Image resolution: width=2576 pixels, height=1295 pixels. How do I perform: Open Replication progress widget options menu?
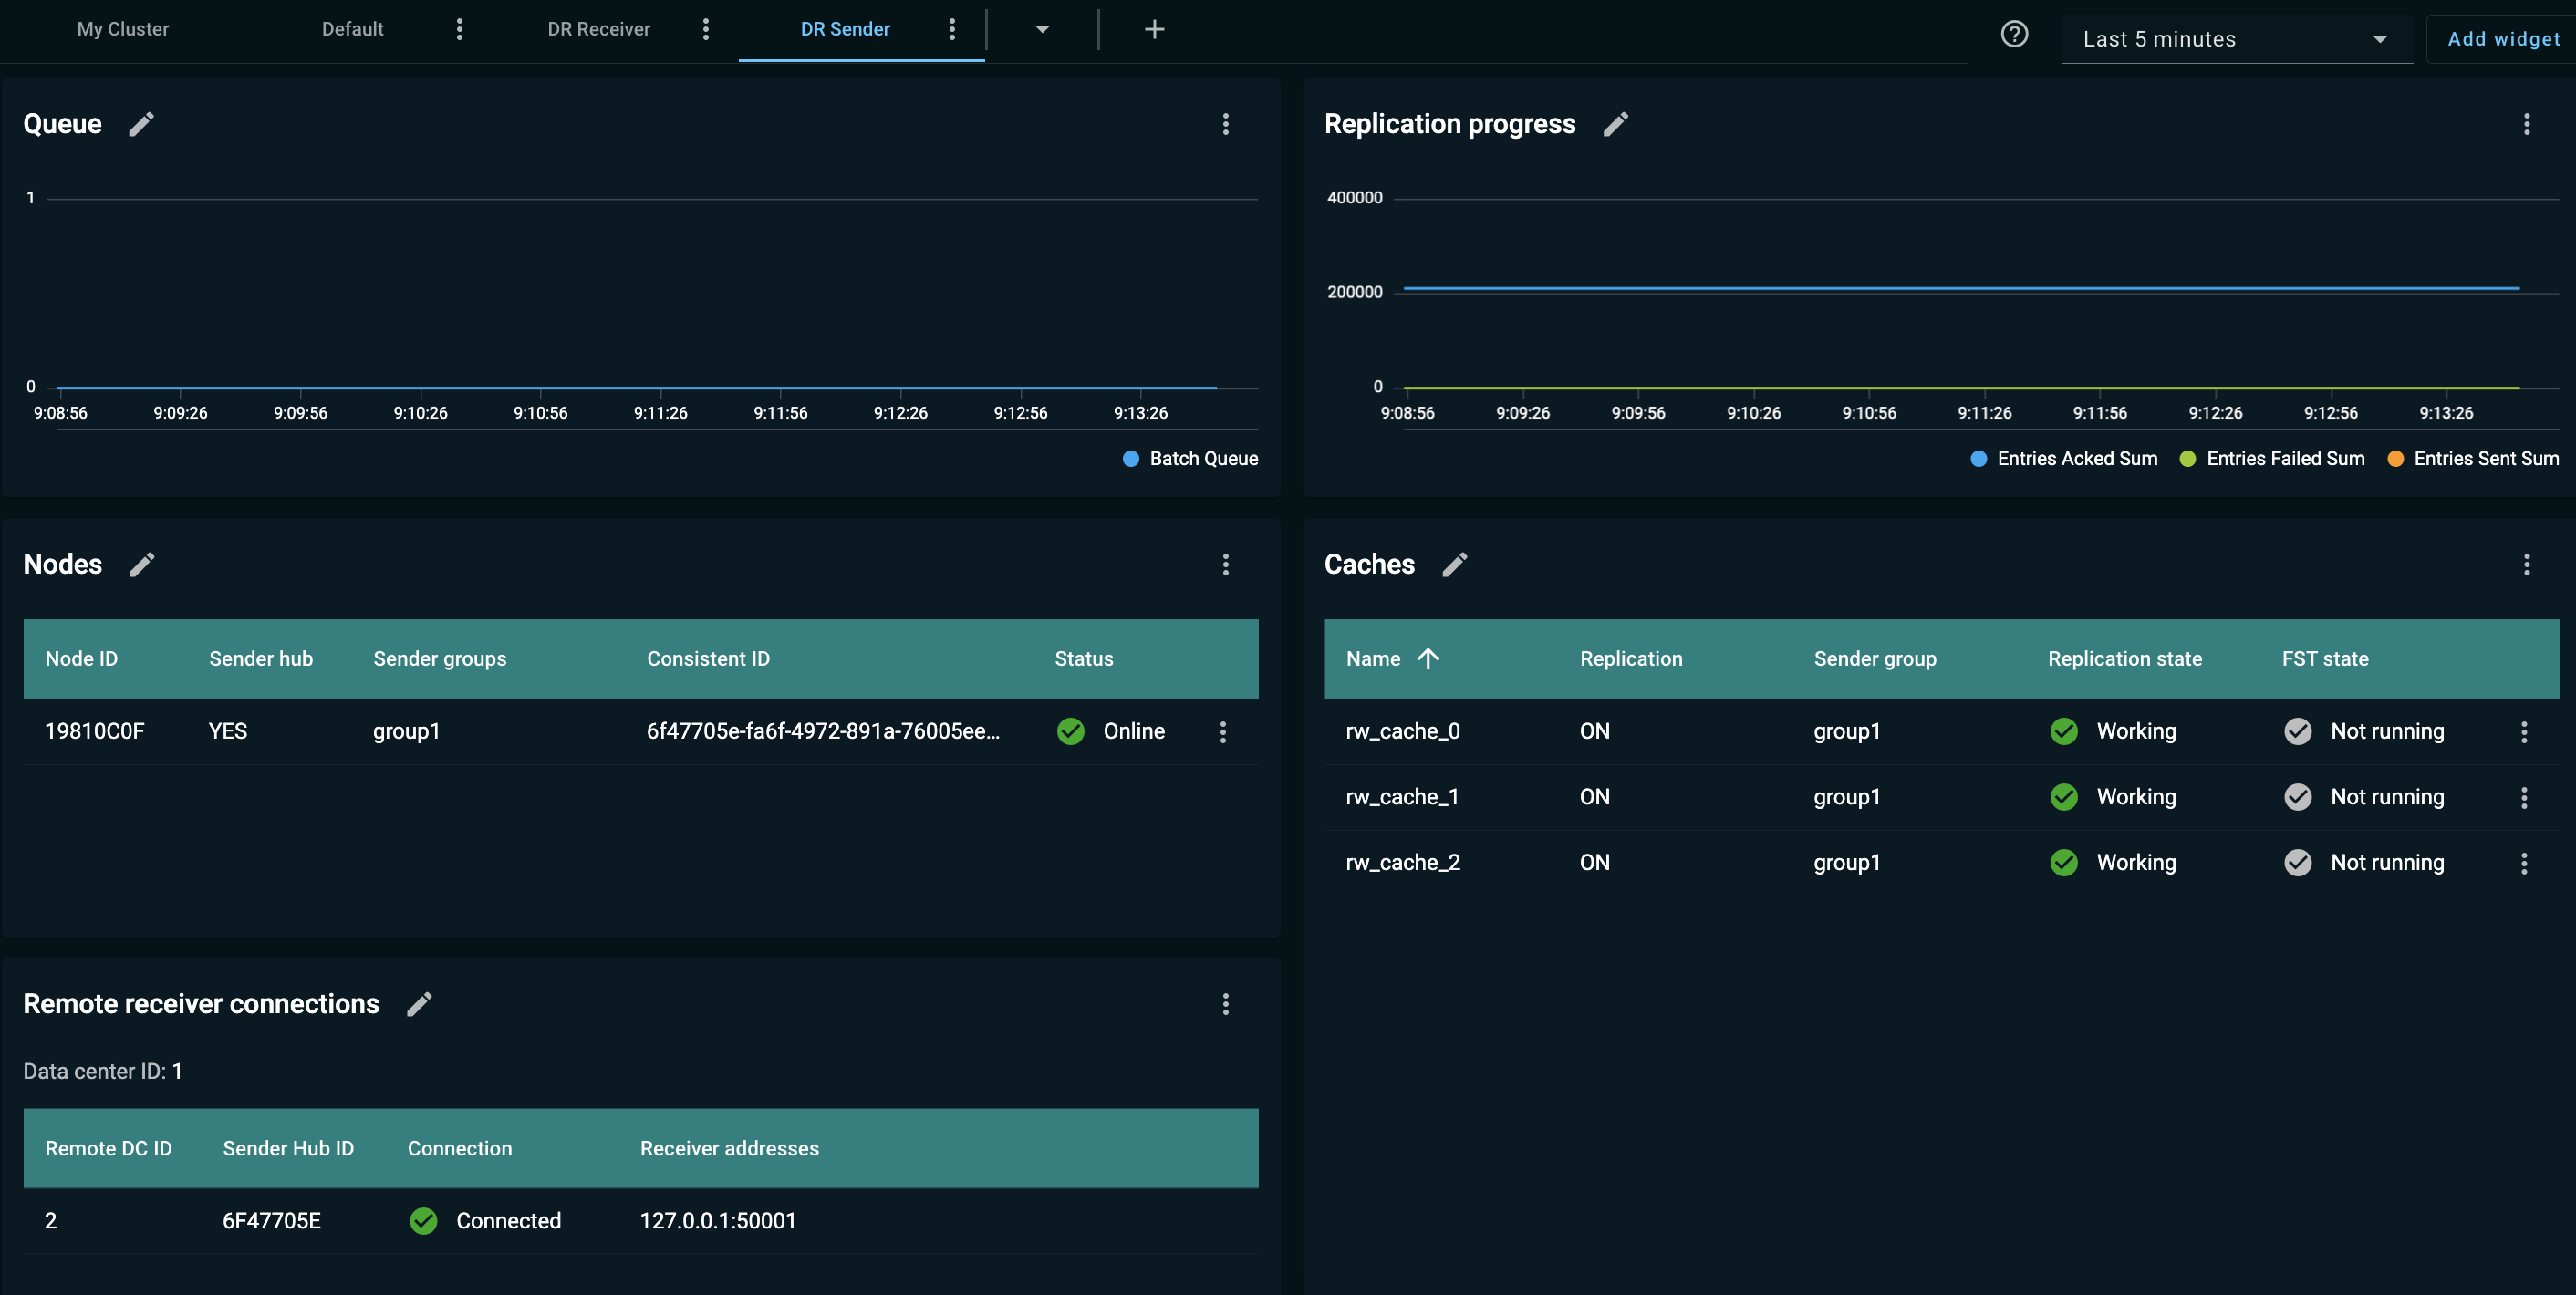[x=2526, y=124]
